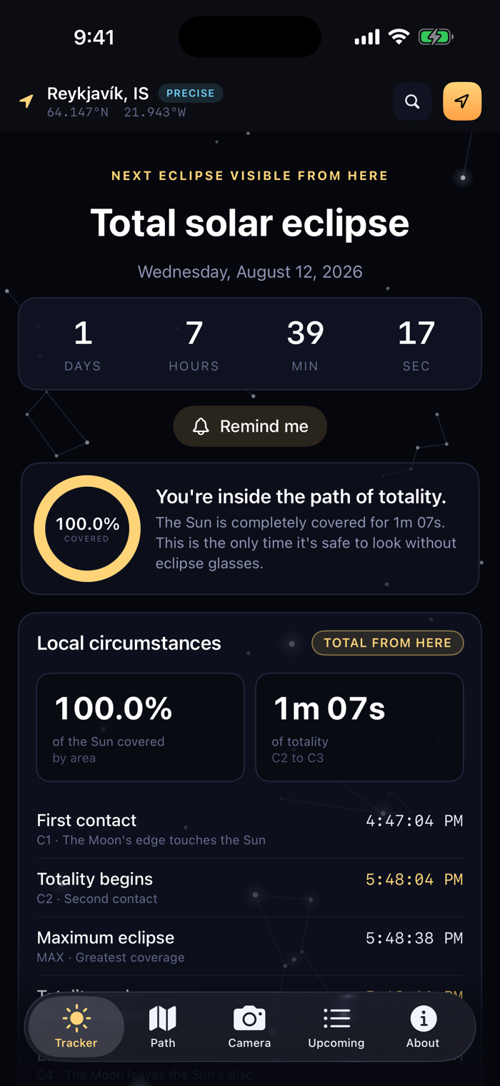Tap the countdown timer card
This screenshot has height=1086, width=500.
tap(250, 343)
